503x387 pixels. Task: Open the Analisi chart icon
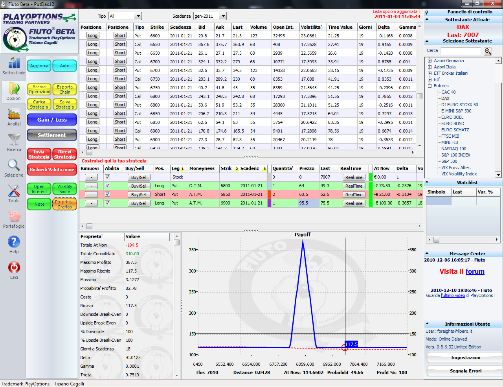pos(14,114)
